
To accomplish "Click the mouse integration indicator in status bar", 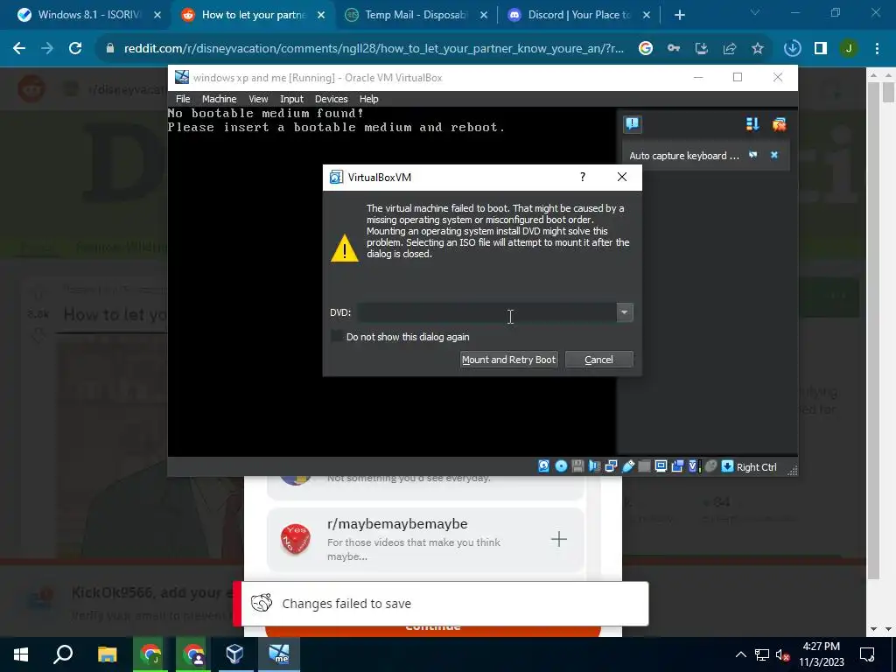I will pyautogui.click(x=710, y=466).
